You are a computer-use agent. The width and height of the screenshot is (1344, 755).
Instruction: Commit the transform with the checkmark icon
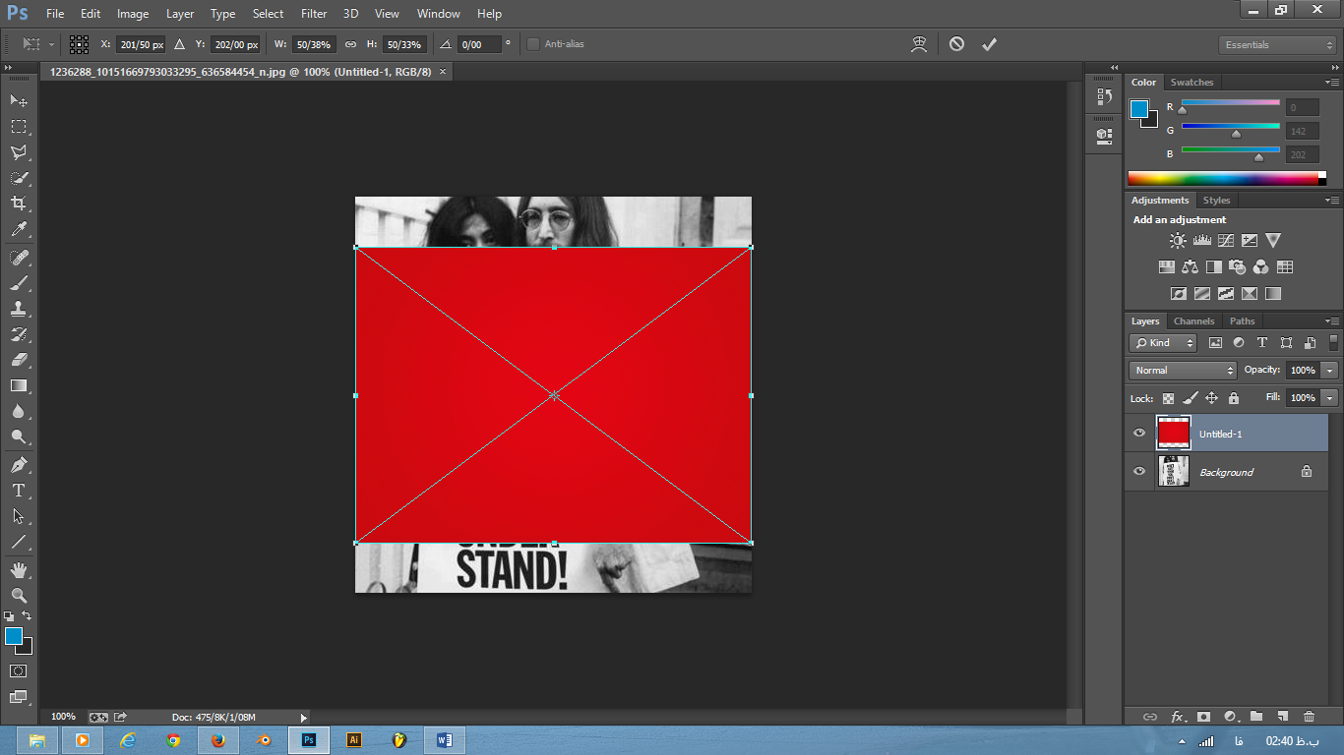[x=989, y=44]
